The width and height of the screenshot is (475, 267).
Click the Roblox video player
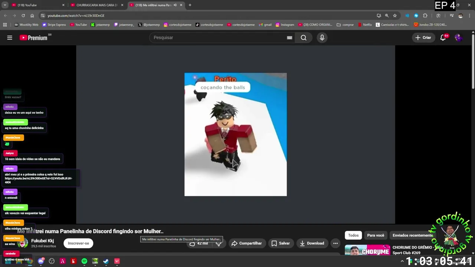[236, 134]
